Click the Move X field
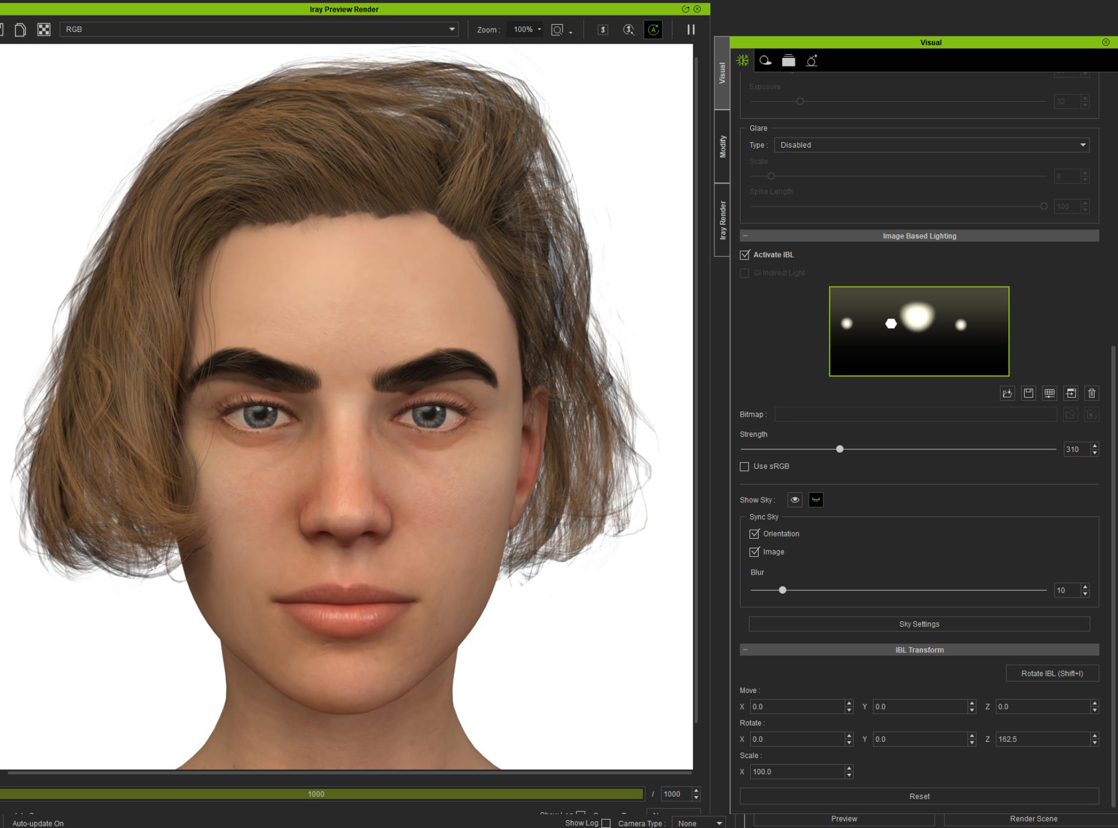 pos(797,707)
